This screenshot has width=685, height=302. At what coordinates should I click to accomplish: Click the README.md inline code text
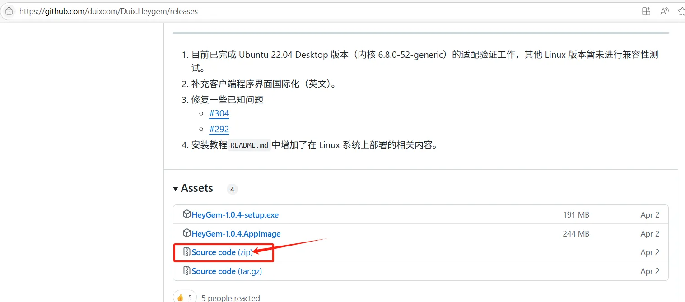pos(249,145)
